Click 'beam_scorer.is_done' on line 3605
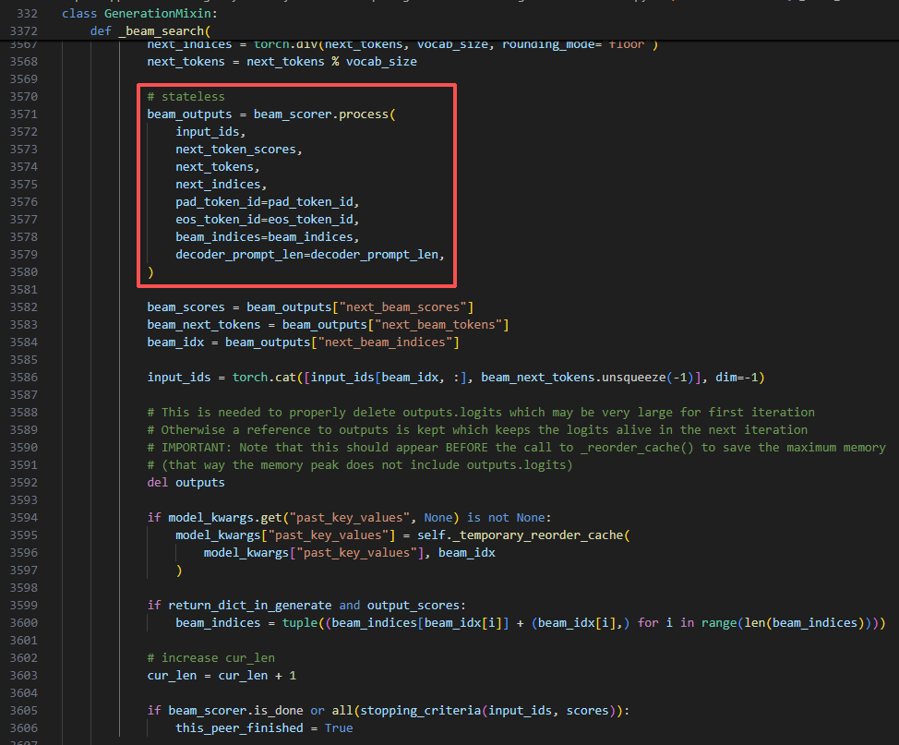This screenshot has height=745, width=899. point(235,711)
